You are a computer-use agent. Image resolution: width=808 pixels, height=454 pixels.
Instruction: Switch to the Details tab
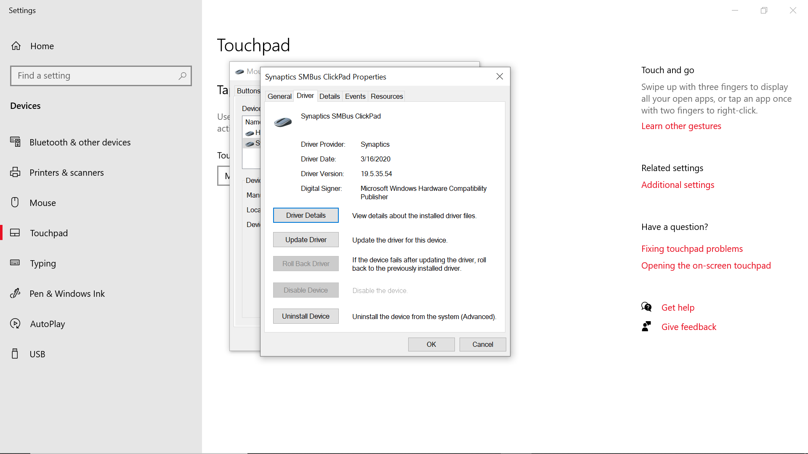330,96
